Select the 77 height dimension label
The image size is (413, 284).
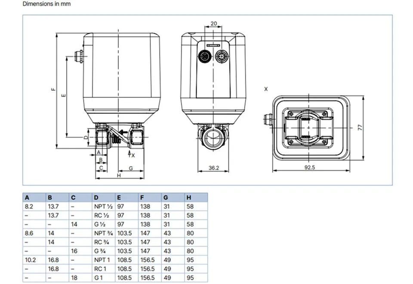(x=360, y=128)
